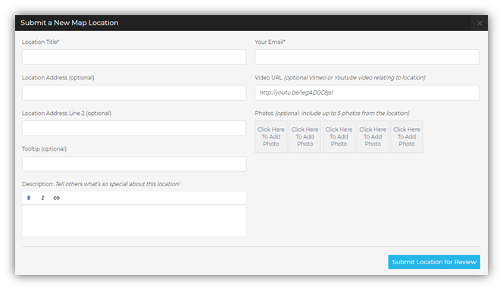
Task: Insert a link in description editor
Action: [57, 198]
